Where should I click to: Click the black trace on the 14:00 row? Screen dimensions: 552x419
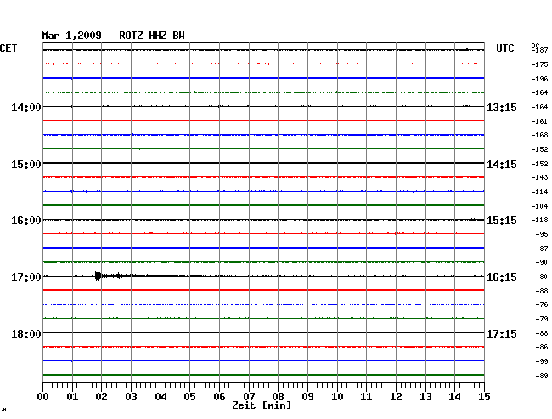tap(263, 106)
